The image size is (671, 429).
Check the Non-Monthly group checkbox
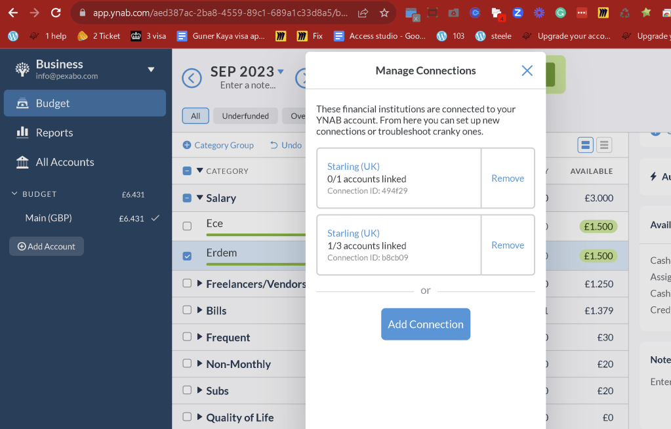187,363
